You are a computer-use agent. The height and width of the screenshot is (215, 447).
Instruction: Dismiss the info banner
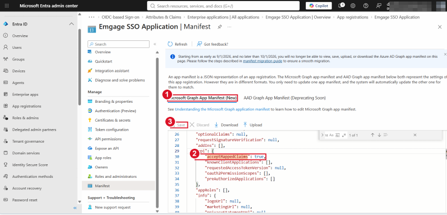pos(445,54)
